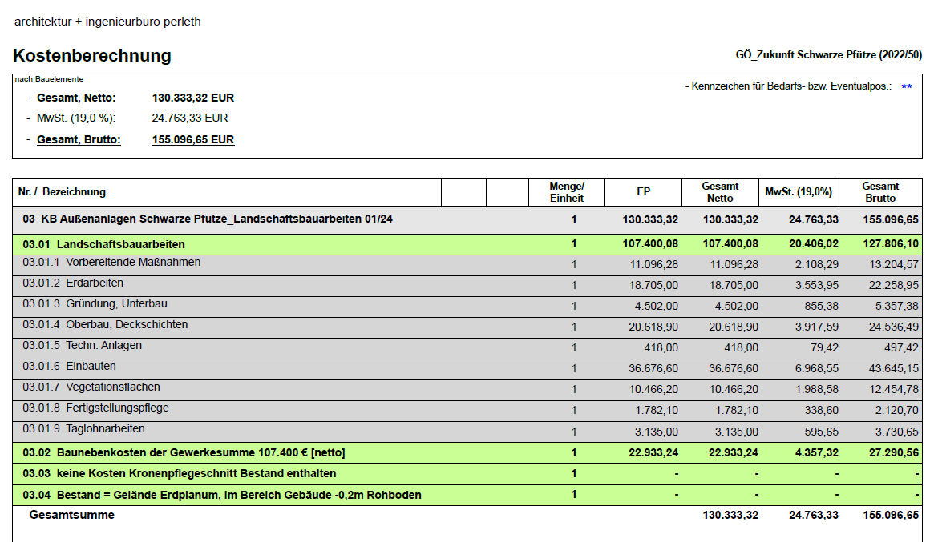Click MwSt. cell '3.553,95' of Erdarbeiten
Image resolution: width=934 pixels, height=542 pixels.
(817, 286)
